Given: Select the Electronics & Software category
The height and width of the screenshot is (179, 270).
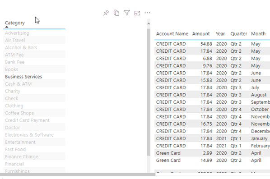Looking at the screenshot, I should coord(34,135).
